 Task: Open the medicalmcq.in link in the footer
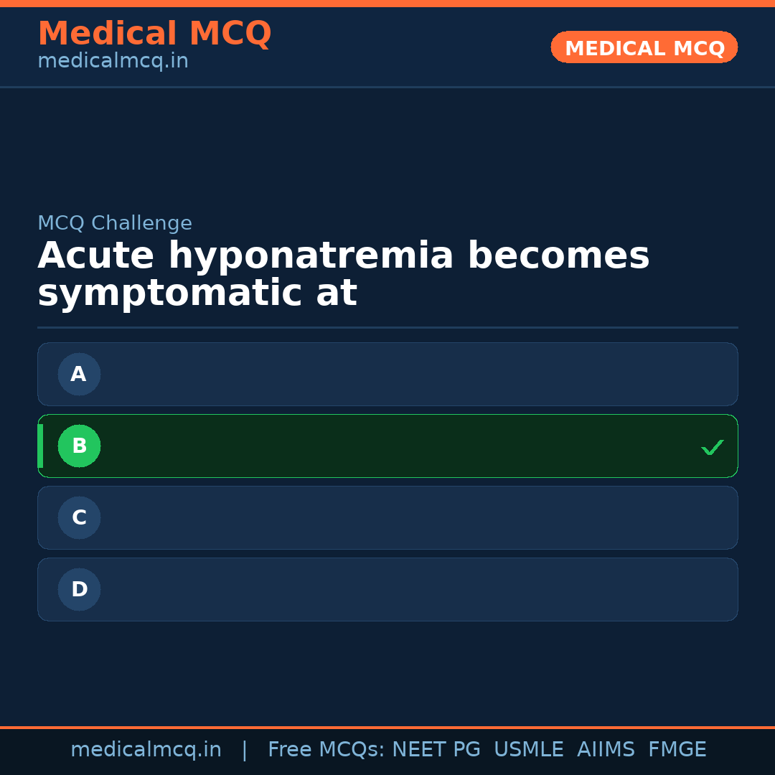pos(146,750)
